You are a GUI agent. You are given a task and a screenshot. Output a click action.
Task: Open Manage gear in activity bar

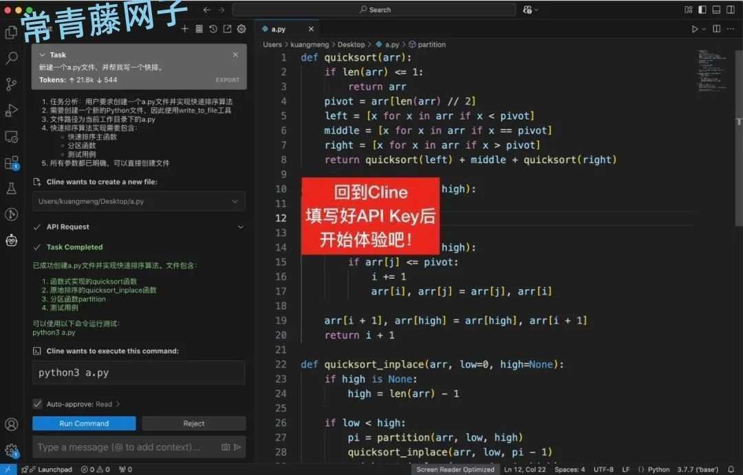(12, 450)
